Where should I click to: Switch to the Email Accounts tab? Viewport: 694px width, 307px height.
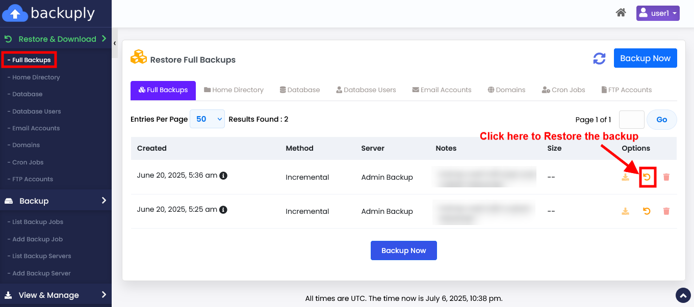(442, 90)
